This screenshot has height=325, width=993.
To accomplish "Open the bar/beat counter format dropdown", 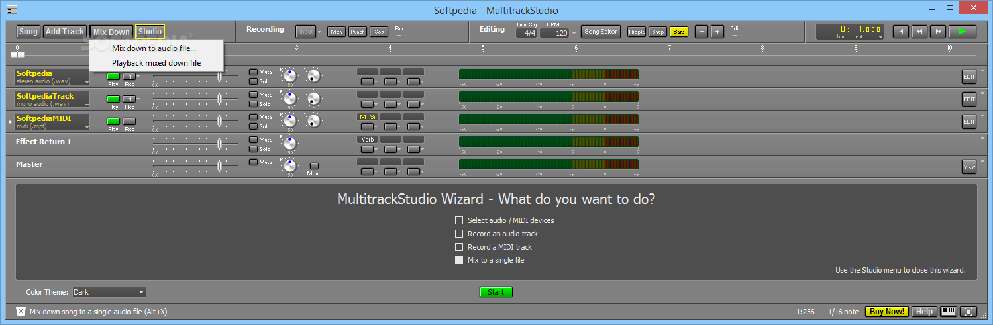I will coord(880,38).
